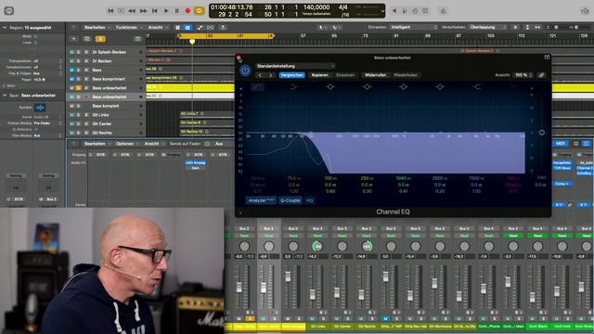This screenshot has width=594, height=334.
Task: Click the red Record button
Action: [187, 11]
